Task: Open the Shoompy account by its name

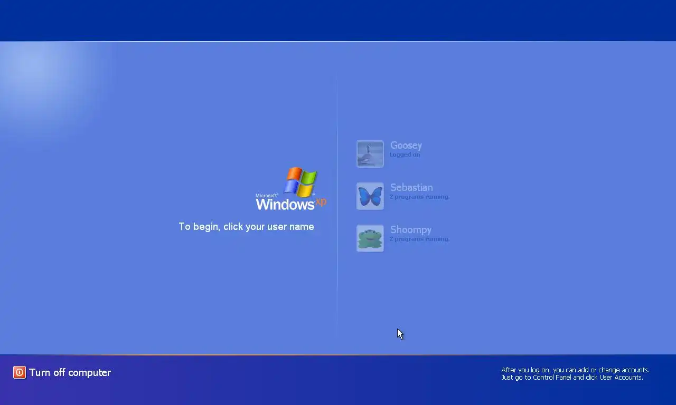Action: (x=411, y=230)
